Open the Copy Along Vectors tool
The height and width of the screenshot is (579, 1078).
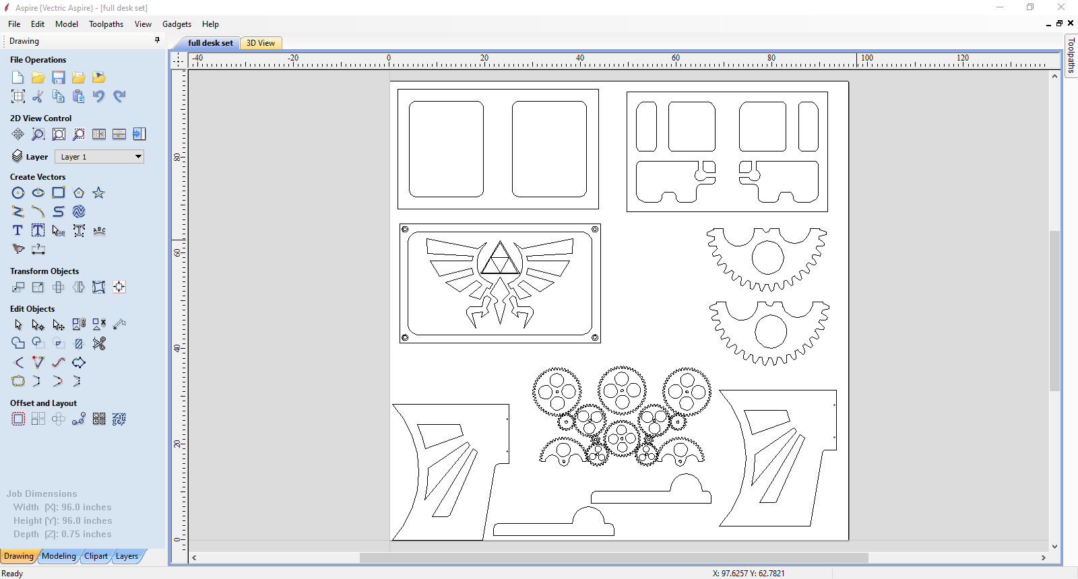coord(79,419)
